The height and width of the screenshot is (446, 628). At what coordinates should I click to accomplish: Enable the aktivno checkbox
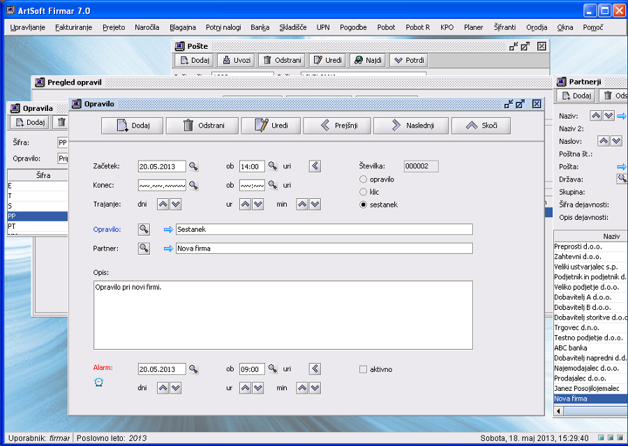(363, 369)
